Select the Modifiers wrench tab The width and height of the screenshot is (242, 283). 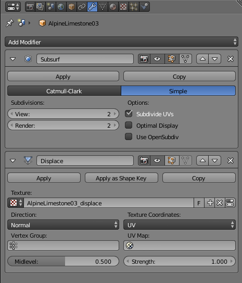(92, 7)
